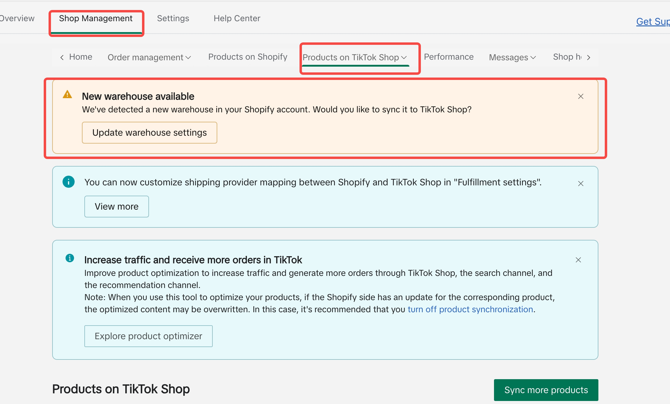
Task: Expand Products on TikTok Shop dropdown
Action: tap(354, 57)
